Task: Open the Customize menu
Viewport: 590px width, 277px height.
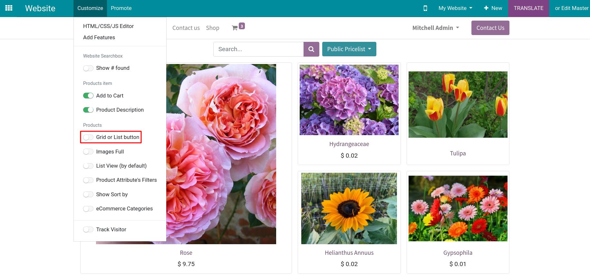Action: [90, 8]
